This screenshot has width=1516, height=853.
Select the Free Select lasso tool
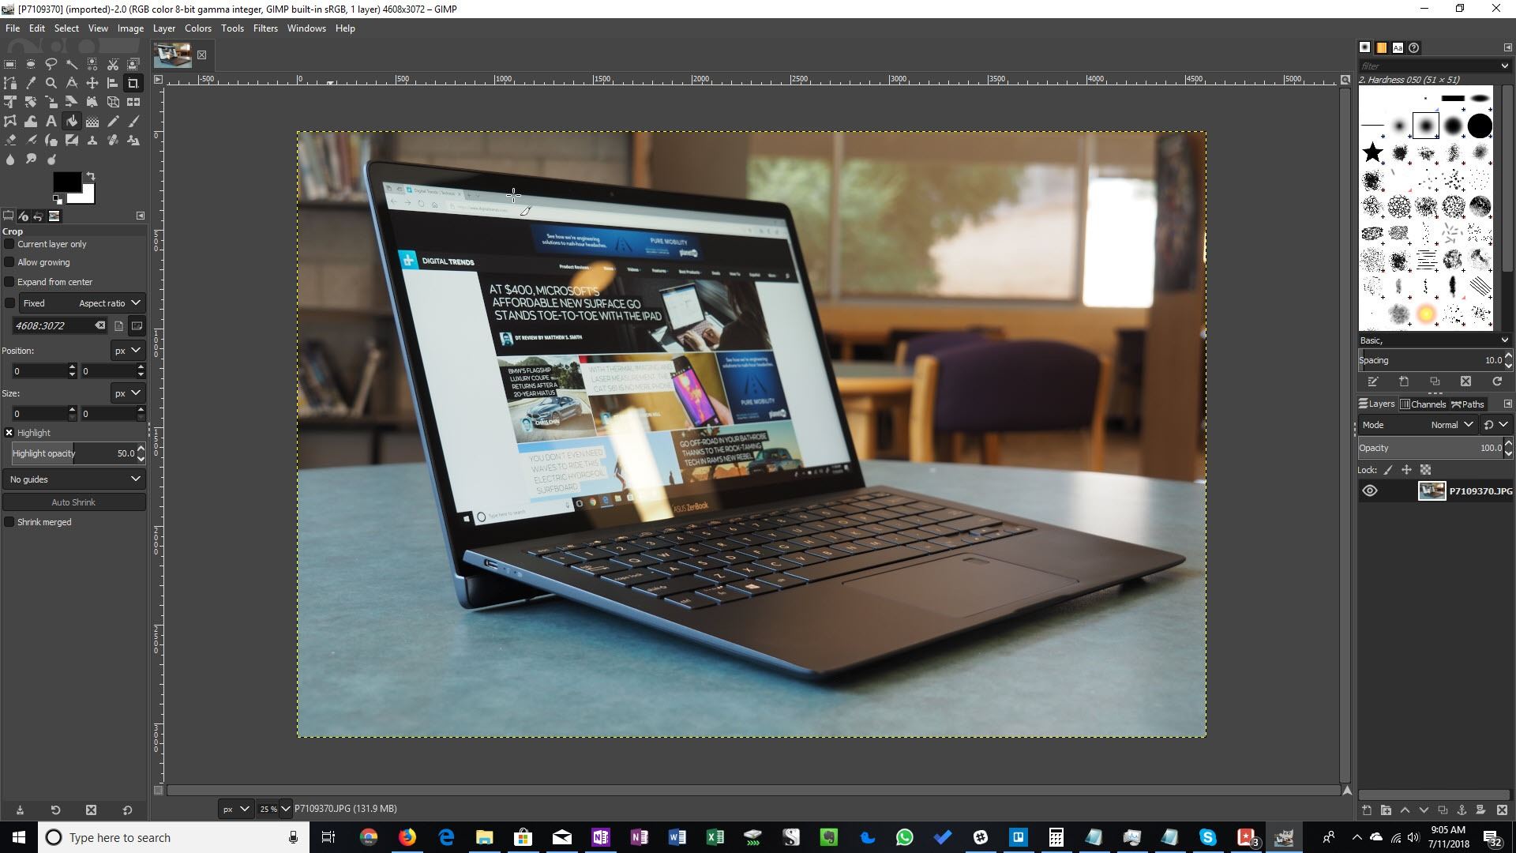(x=51, y=64)
